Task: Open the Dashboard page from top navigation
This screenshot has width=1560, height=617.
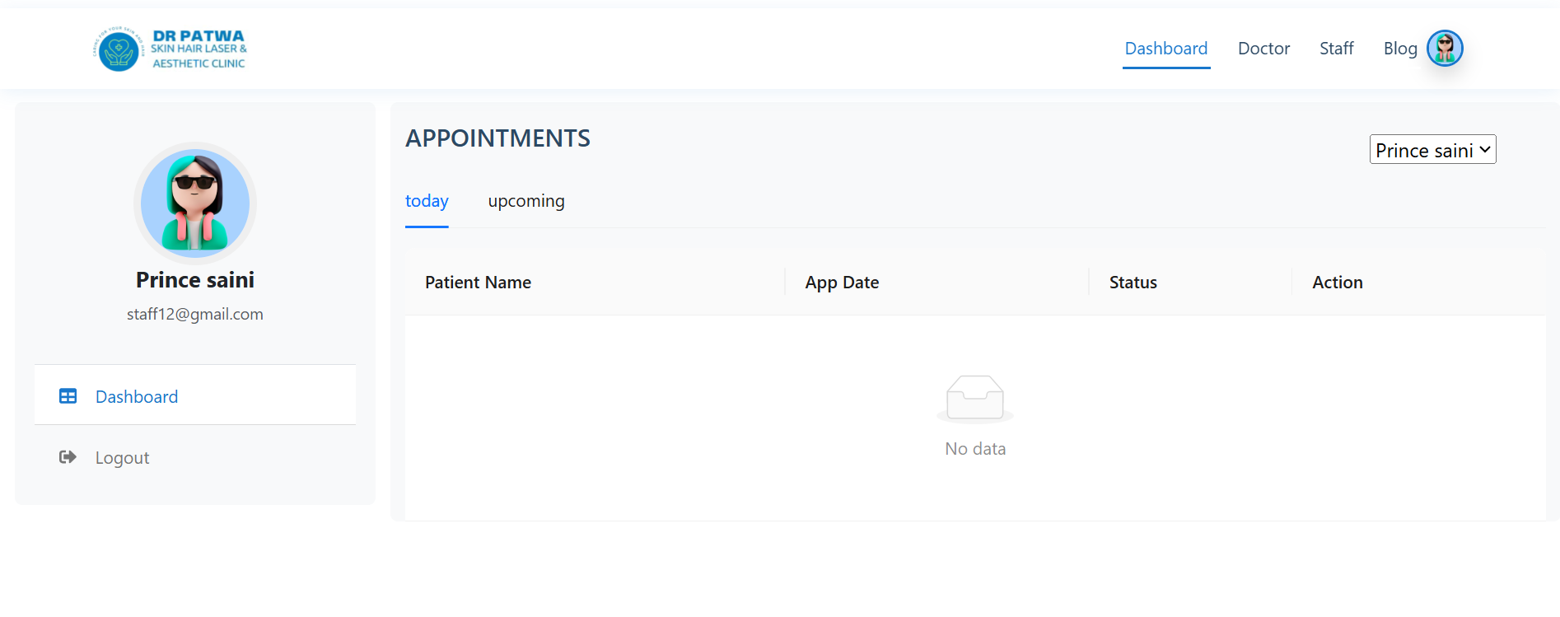Action: point(1166,49)
